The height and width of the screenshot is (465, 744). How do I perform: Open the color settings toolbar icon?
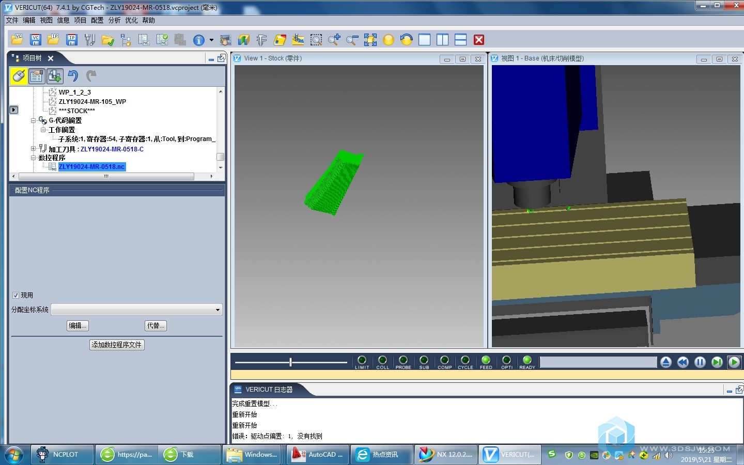pyautogui.click(x=280, y=40)
